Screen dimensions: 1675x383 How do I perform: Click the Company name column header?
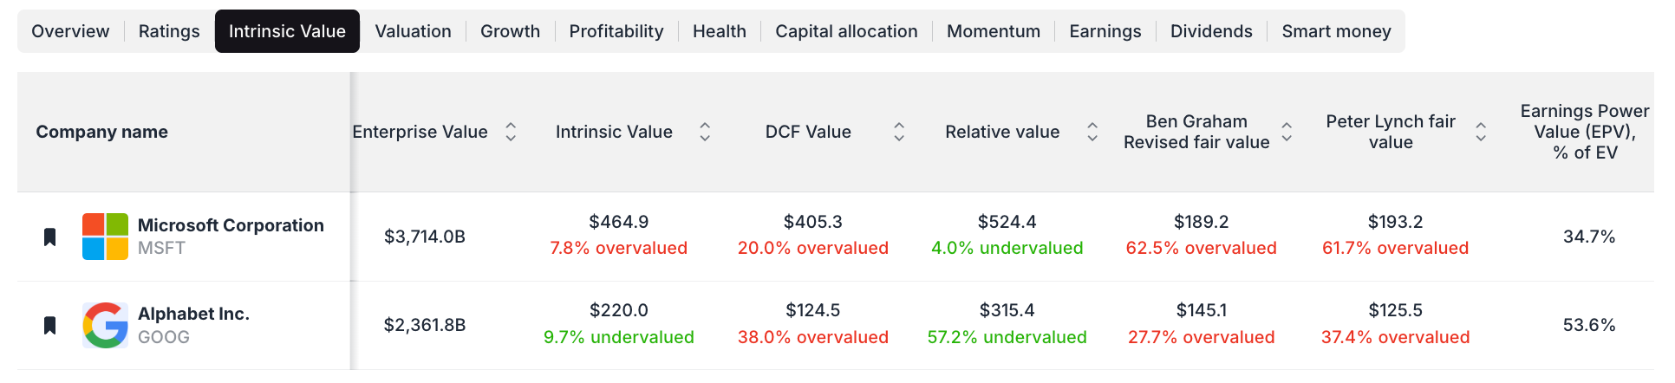[x=101, y=132]
